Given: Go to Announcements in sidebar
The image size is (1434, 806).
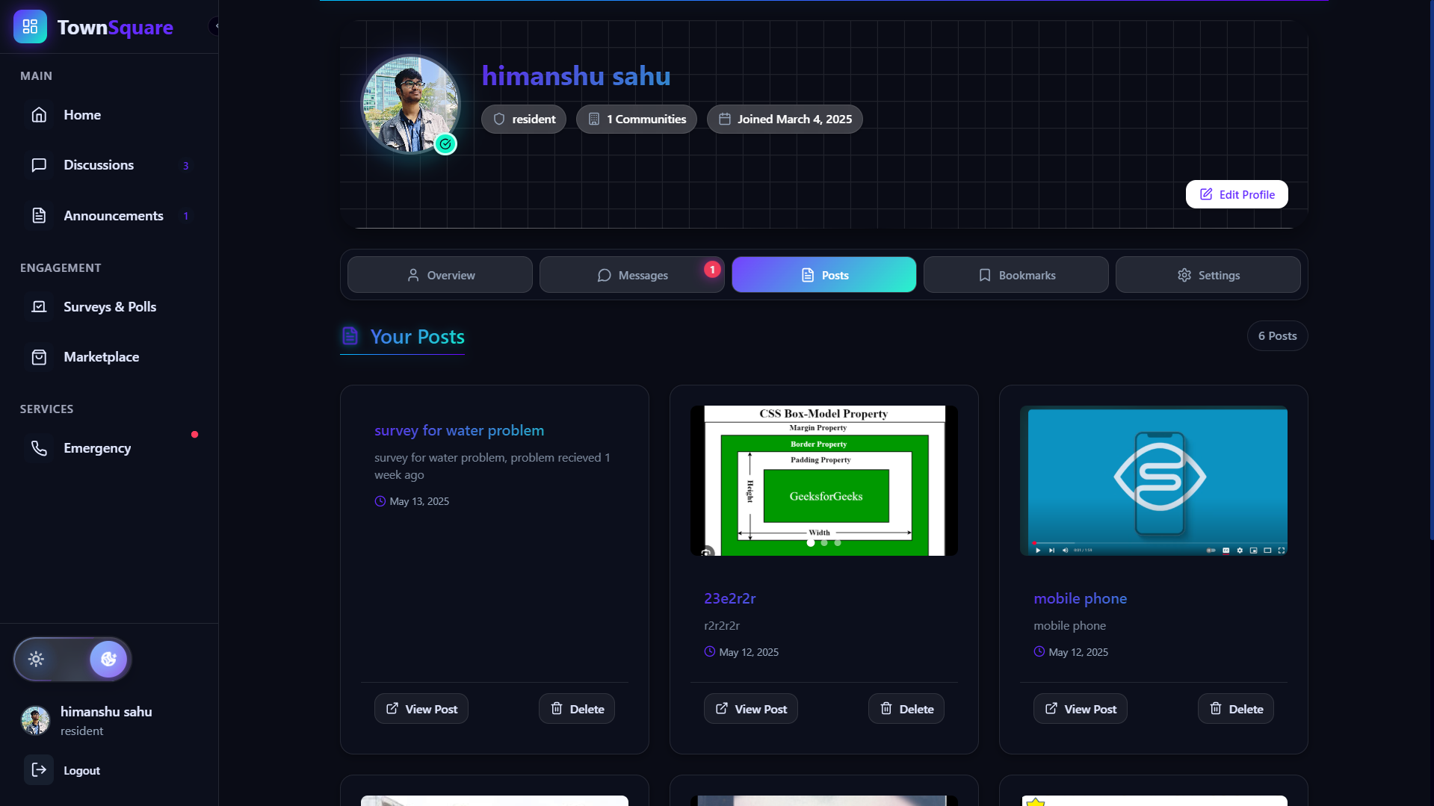Looking at the screenshot, I should click(x=113, y=216).
